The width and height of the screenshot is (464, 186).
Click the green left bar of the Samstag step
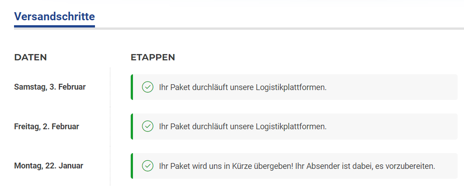pyautogui.click(x=132, y=87)
